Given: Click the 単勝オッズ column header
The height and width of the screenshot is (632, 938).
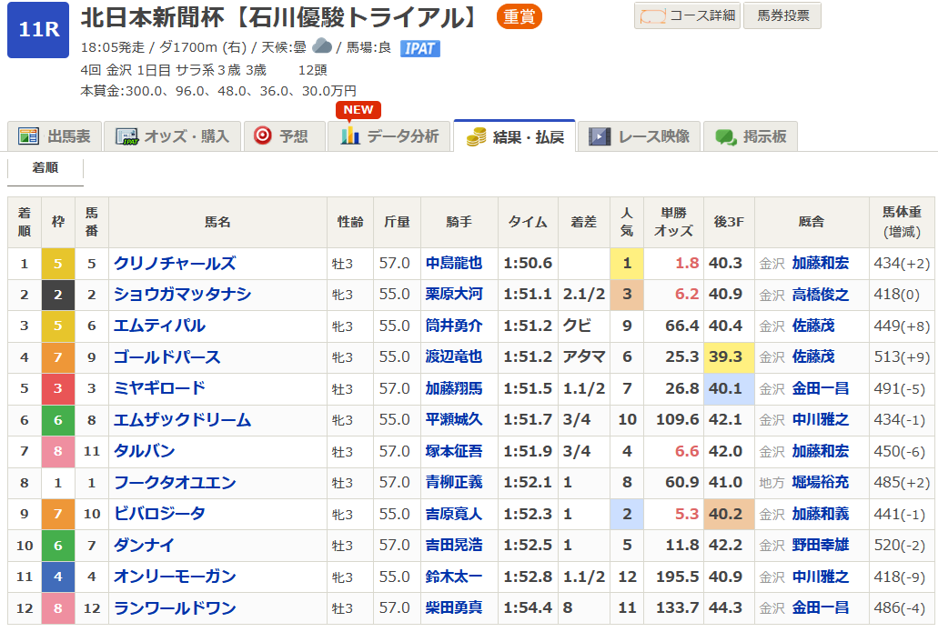Looking at the screenshot, I should [x=673, y=222].
